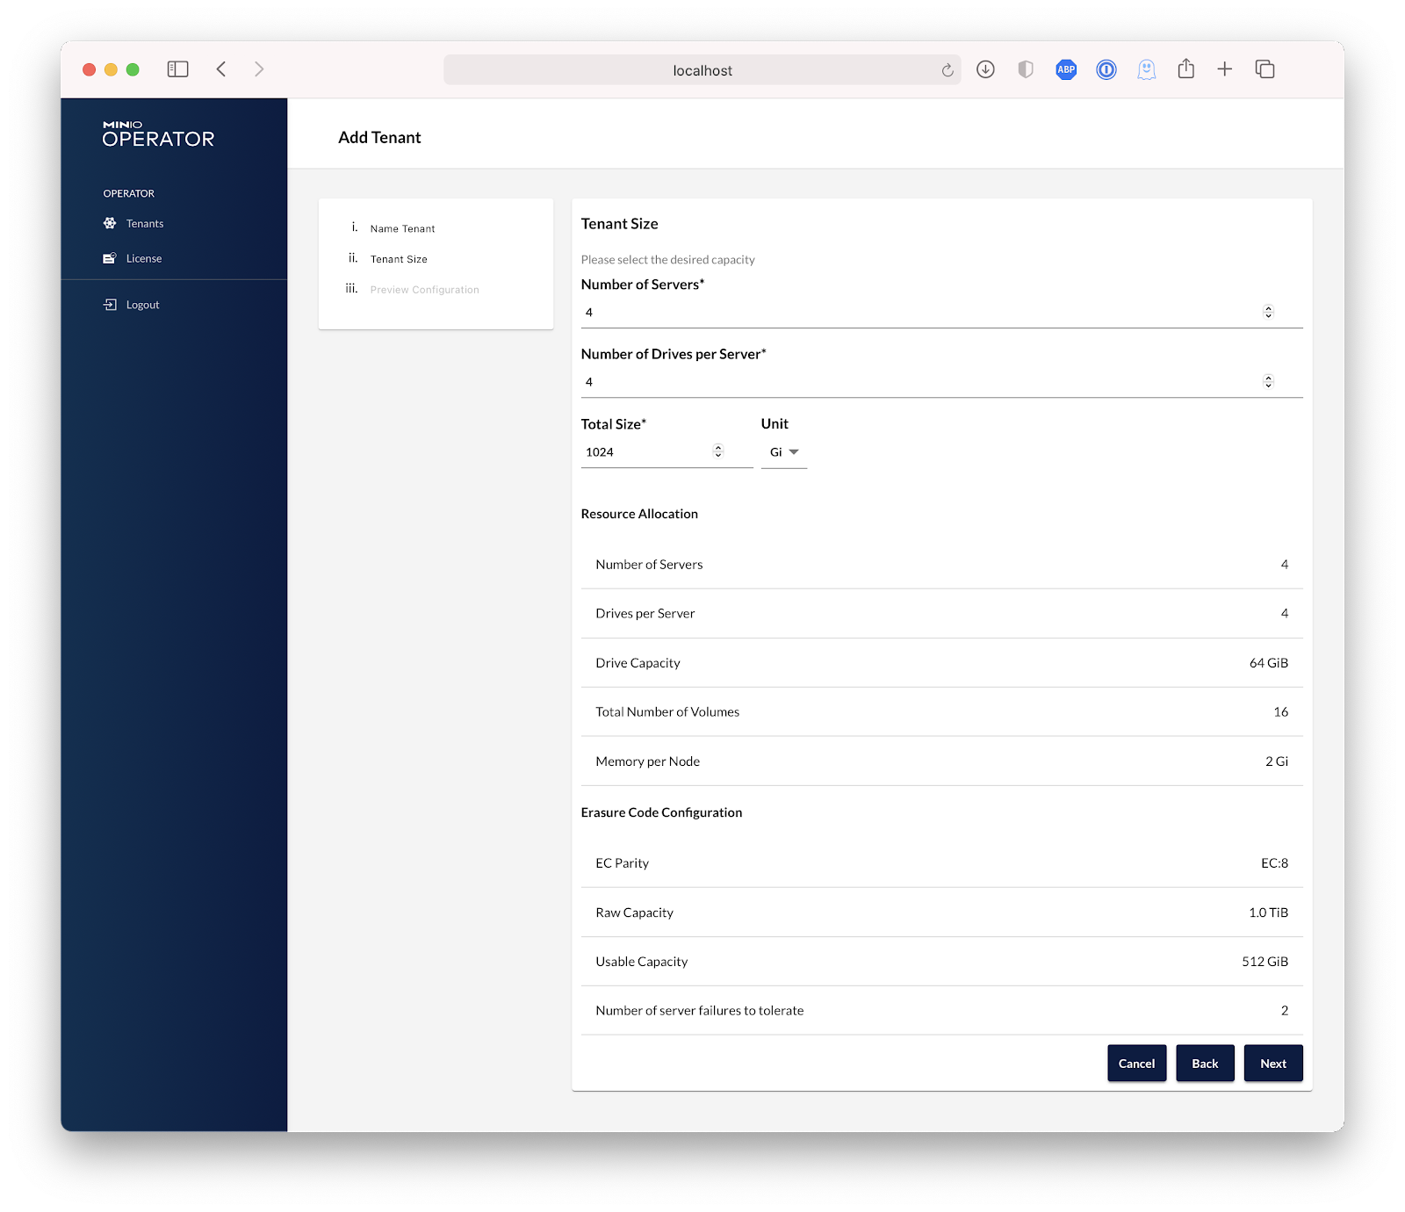This screenshot has height=1212, width=1405.
Task: Open the tab overview icon
Action: click(x=1264, y=69)
